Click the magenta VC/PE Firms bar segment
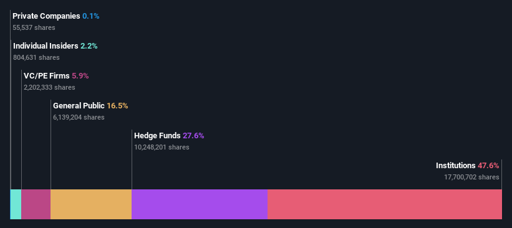Viewport: 512px width, 228px height. [36, 204]
